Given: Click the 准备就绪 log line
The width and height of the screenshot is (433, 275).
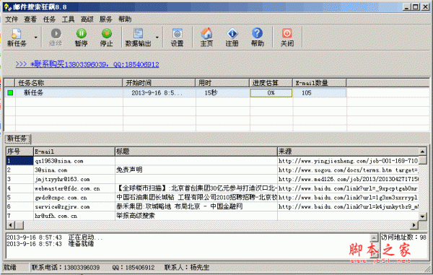Looking at the screenshot, I should (50, 244).
